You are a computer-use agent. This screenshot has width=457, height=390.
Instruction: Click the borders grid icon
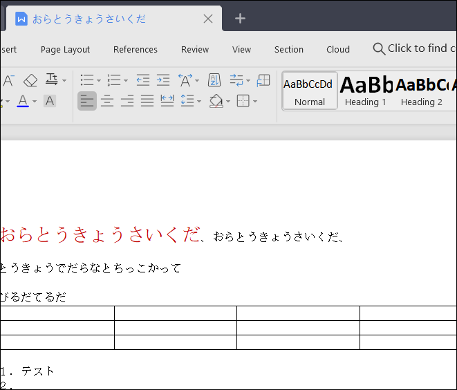243,101
